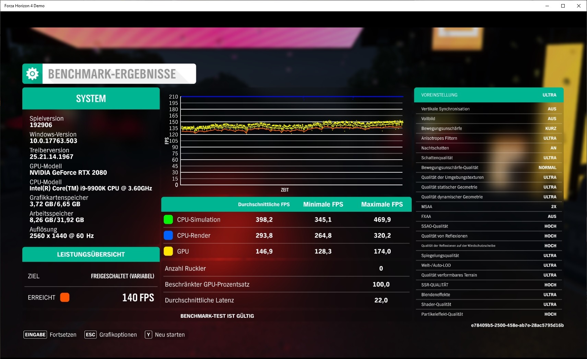Screen dimensions: 587x359
Task: Select Fortsetzen to continue
Action: [63, 335]
